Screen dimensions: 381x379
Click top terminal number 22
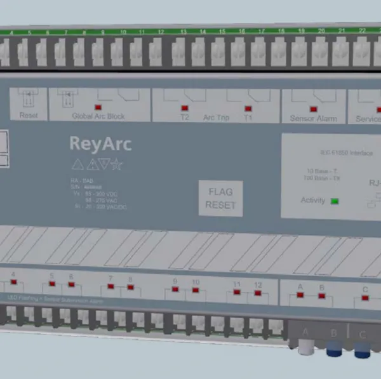tap(363, 30)
